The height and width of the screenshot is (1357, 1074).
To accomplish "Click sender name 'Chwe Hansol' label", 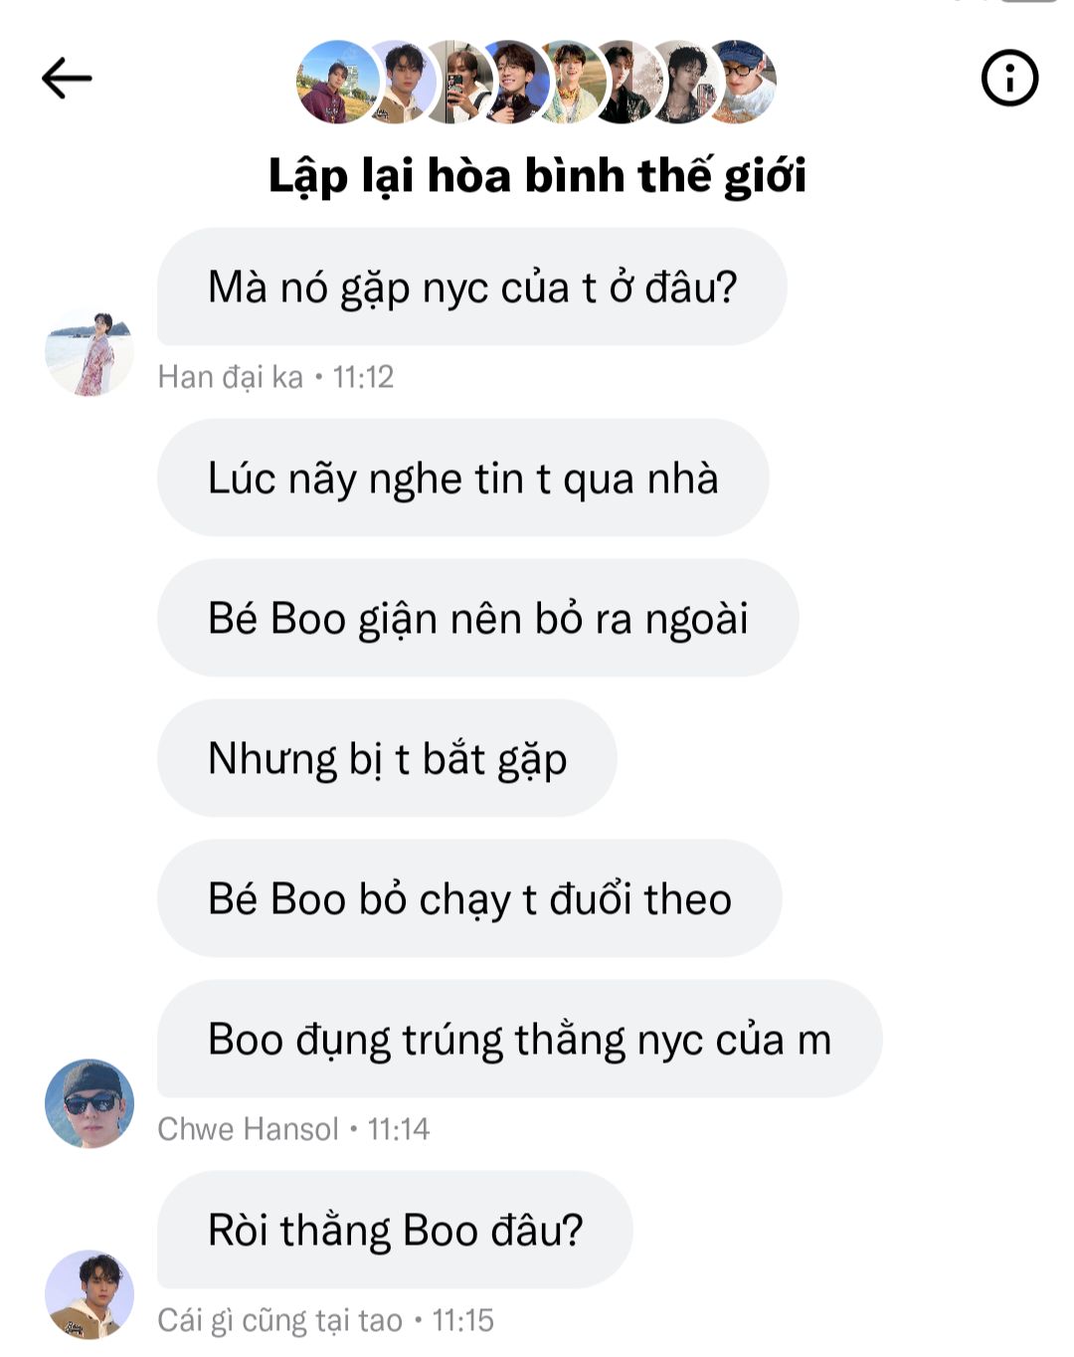I will (x=249, y=1129).
